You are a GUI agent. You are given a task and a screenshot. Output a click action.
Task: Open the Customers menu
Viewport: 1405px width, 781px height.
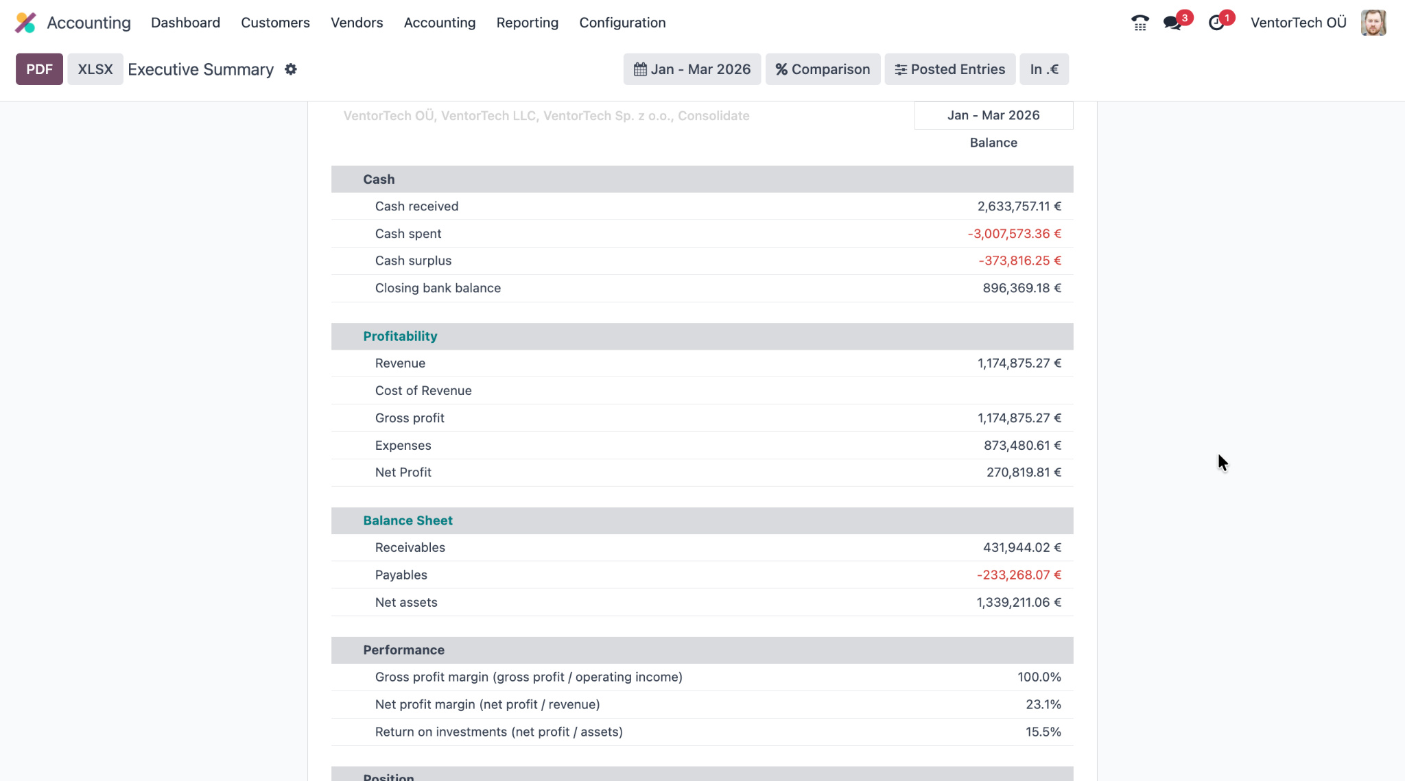[275, 23]
